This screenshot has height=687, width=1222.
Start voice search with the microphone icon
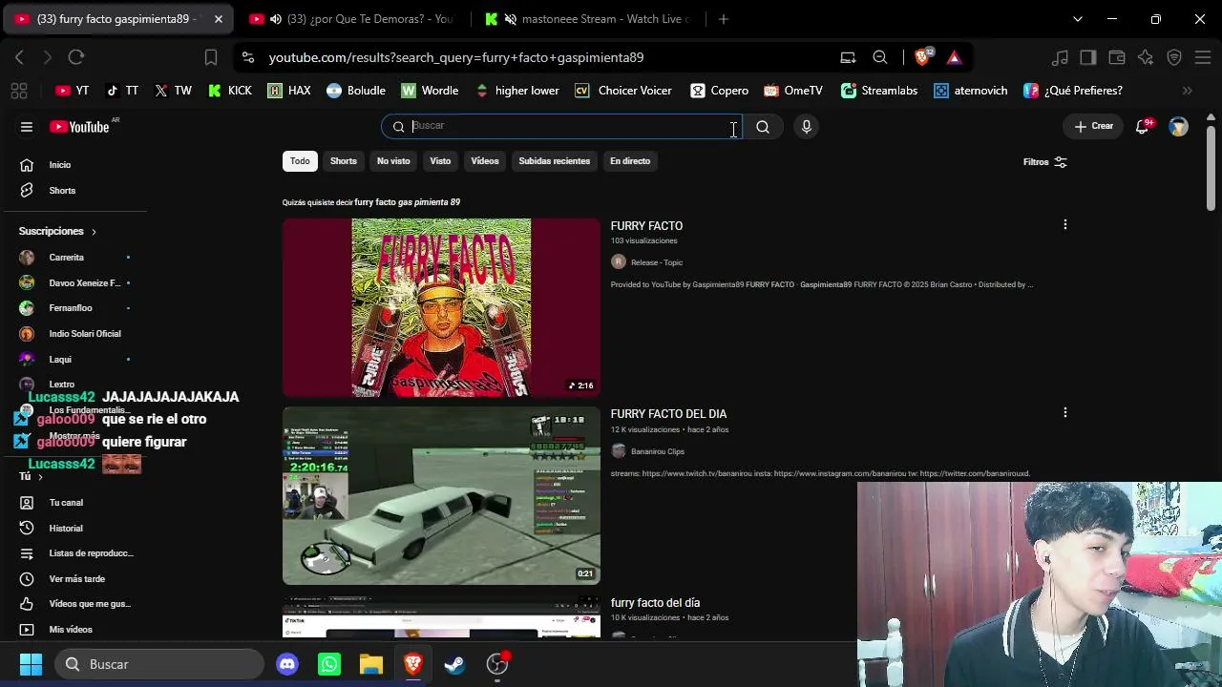click(807, 127)
